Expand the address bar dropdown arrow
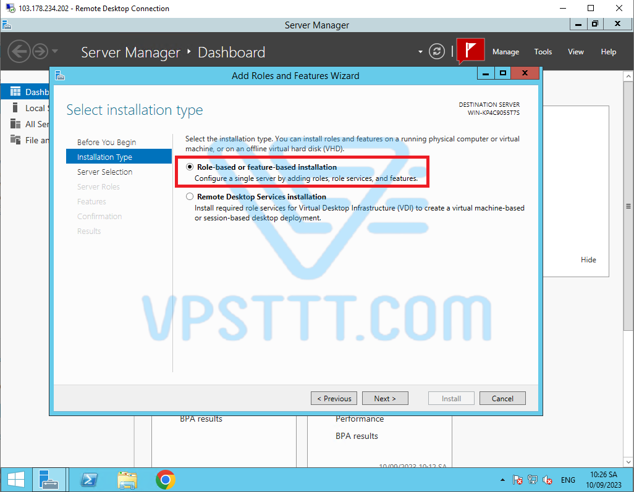The image size is (634, 492). pos(420,52)
